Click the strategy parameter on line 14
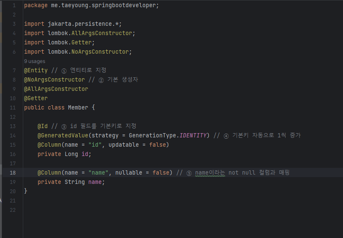The width and height of the screenshot is (343, 238). pos(105,136)
